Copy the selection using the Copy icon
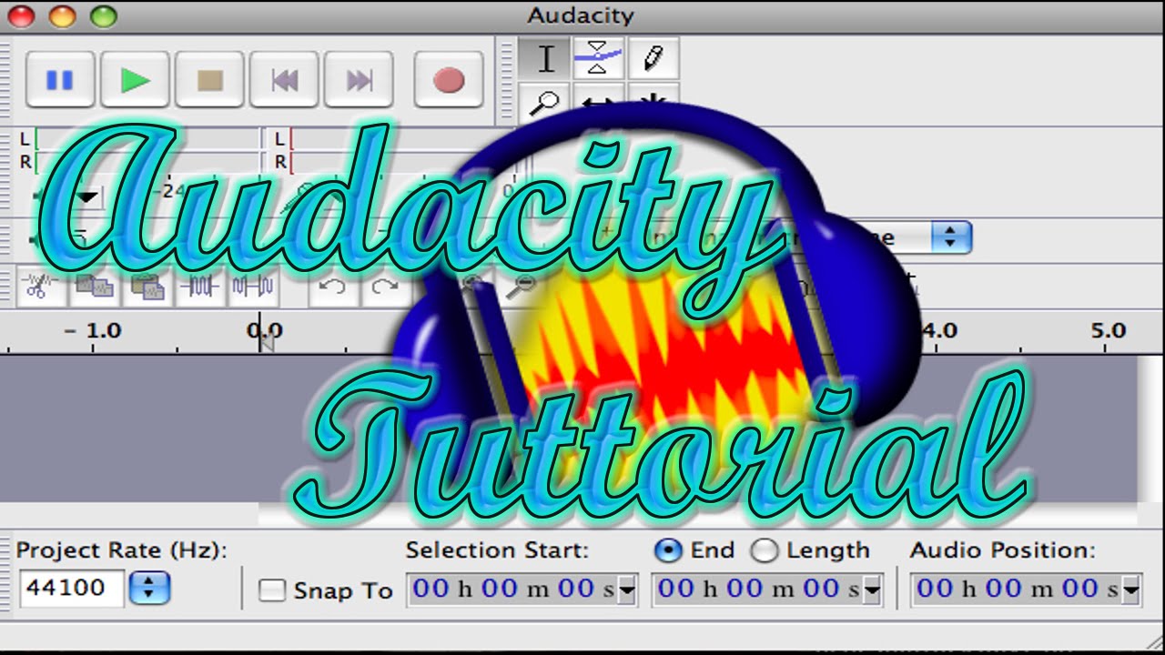The height and width of the screenshot is (655, 1165). [94, 287]
